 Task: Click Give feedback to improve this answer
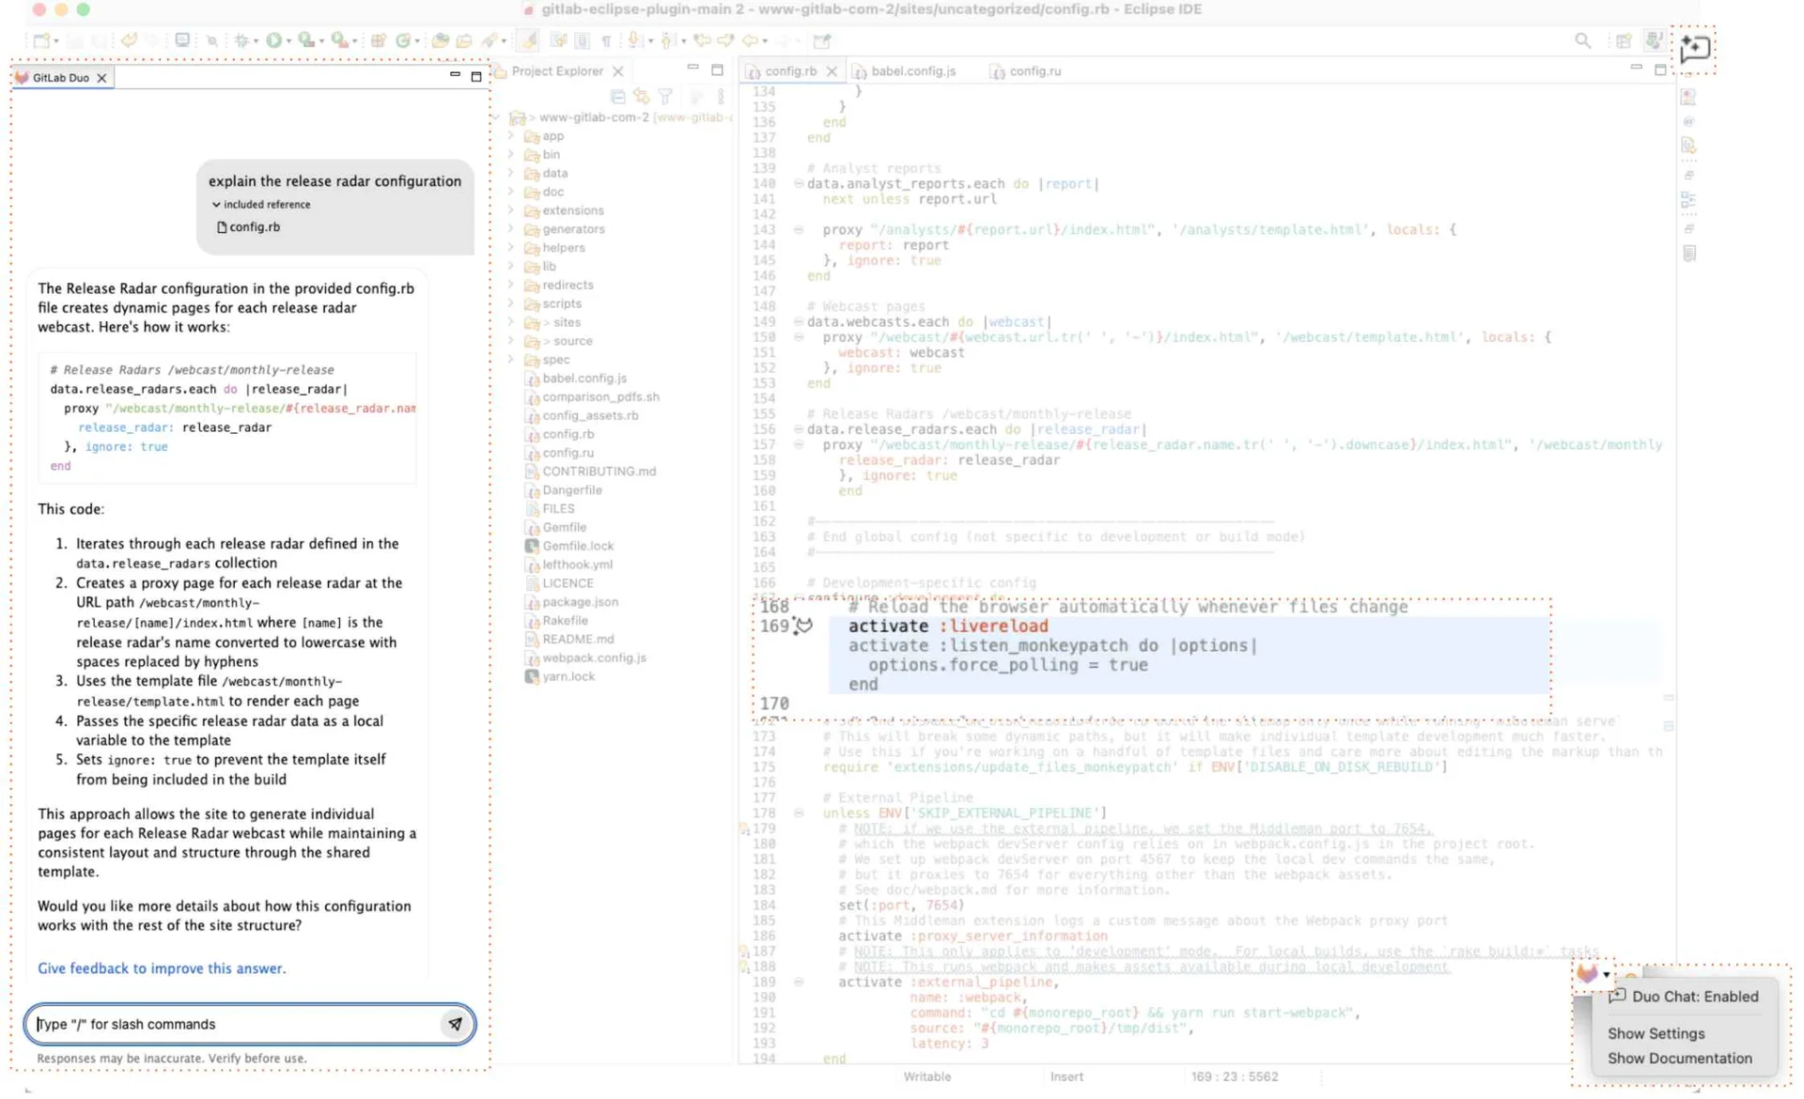161,968
